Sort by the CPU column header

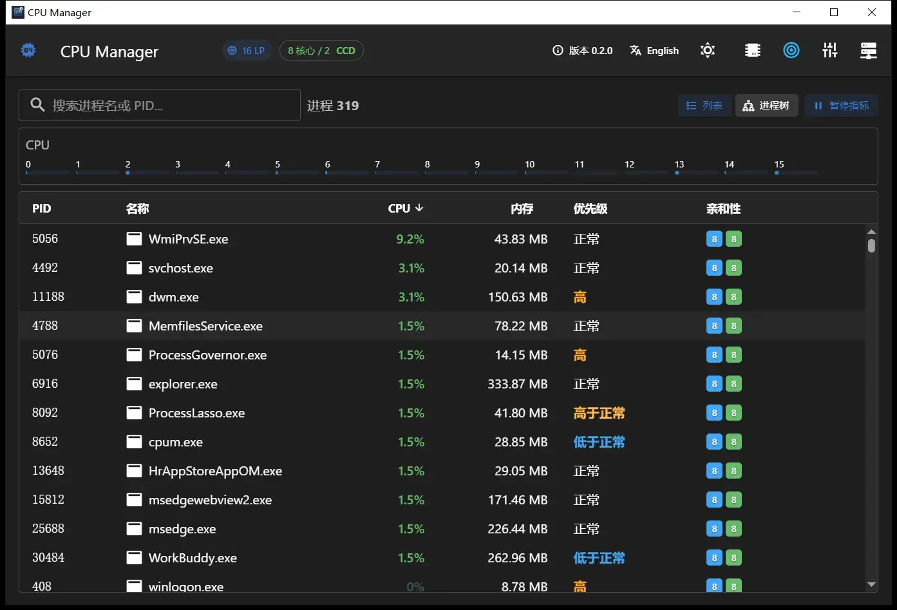406,208
